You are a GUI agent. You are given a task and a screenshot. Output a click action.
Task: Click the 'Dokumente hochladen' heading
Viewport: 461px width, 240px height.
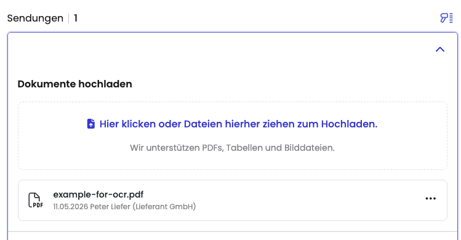[74, 84]
